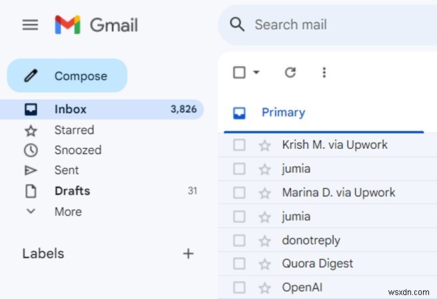Select the second jumia email checkbox
Screen dimensions: 437x299
[239, 217]
